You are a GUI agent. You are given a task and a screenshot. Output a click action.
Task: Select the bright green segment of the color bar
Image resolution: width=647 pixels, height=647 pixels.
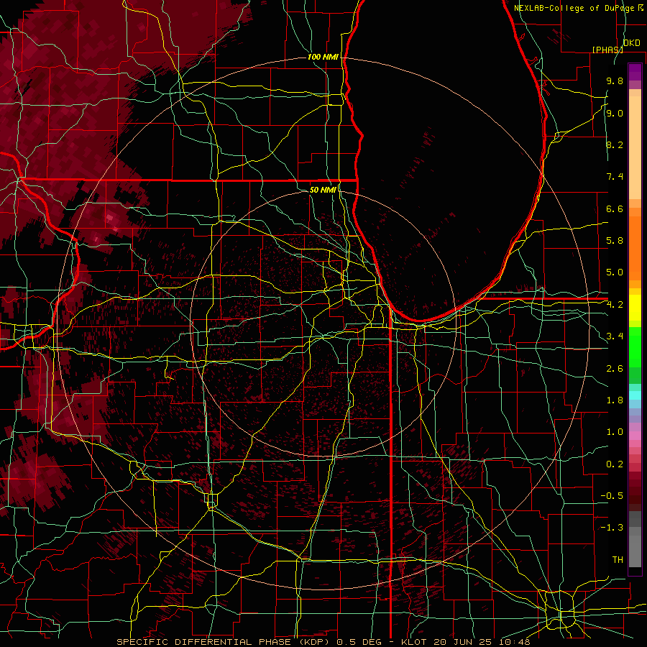tap(635, 348)
